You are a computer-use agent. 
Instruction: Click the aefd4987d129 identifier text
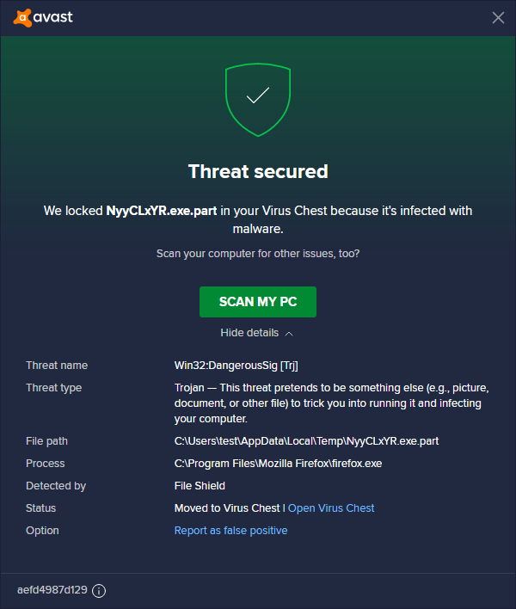[x=52, y=590]
